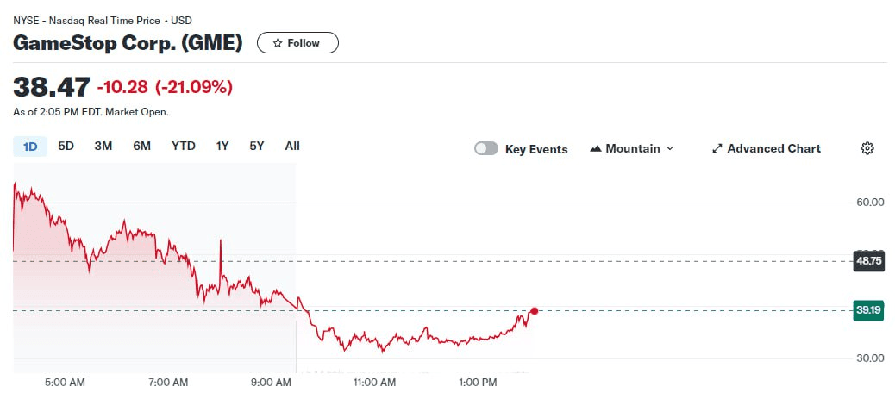Click the red current price marker dot
Screen dimensions: 895x399
(x=535, y=311)
